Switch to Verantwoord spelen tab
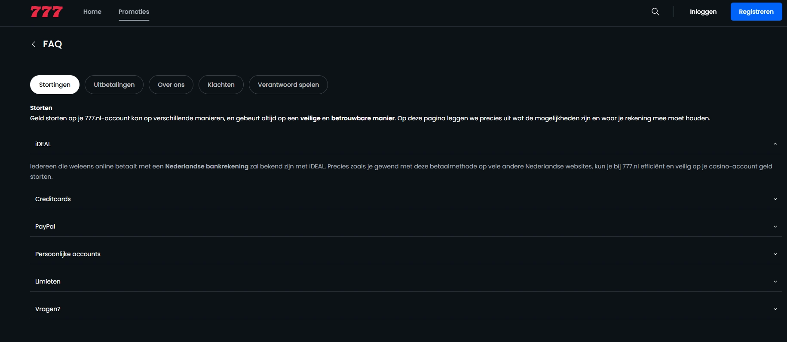 tap(288, 85)
